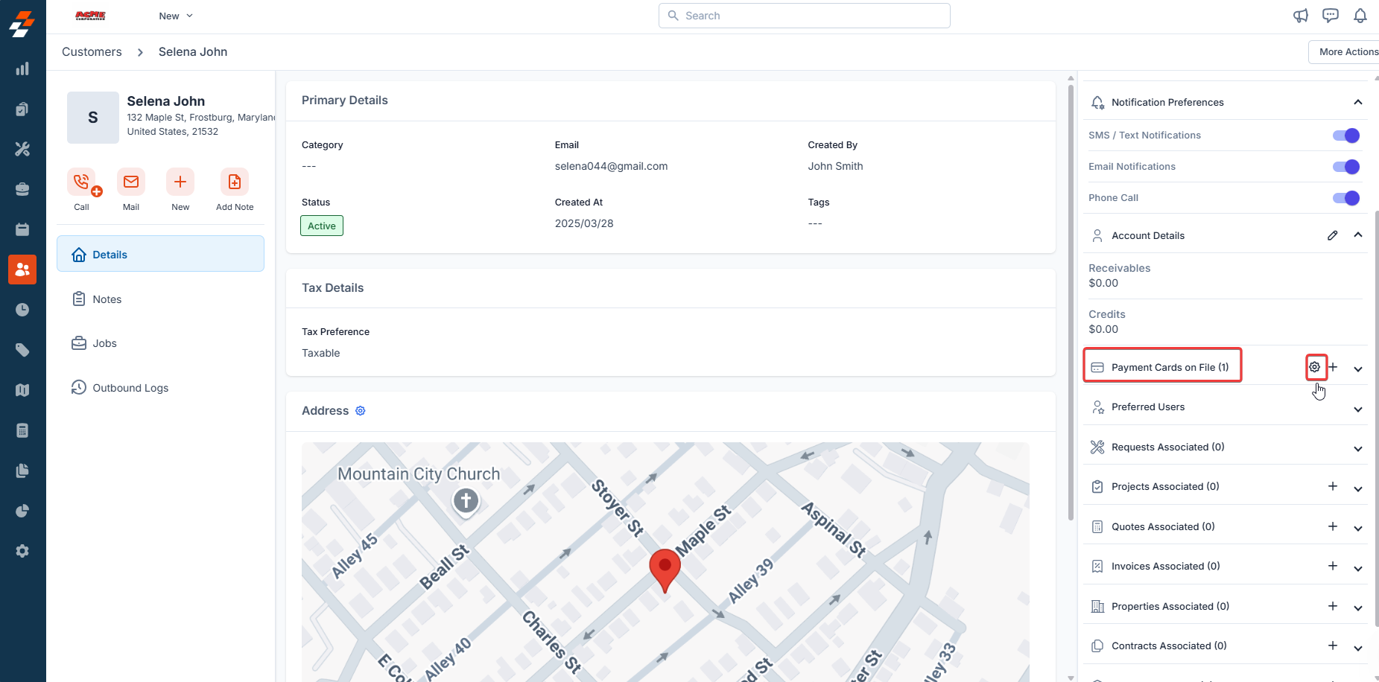
Task: Select the Outbound Logs tab
Action: tap(160, 388)
